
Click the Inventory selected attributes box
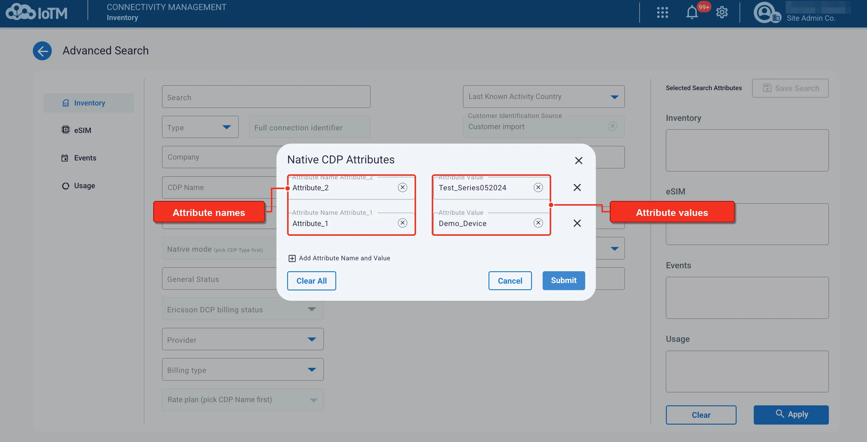[747, 150]
